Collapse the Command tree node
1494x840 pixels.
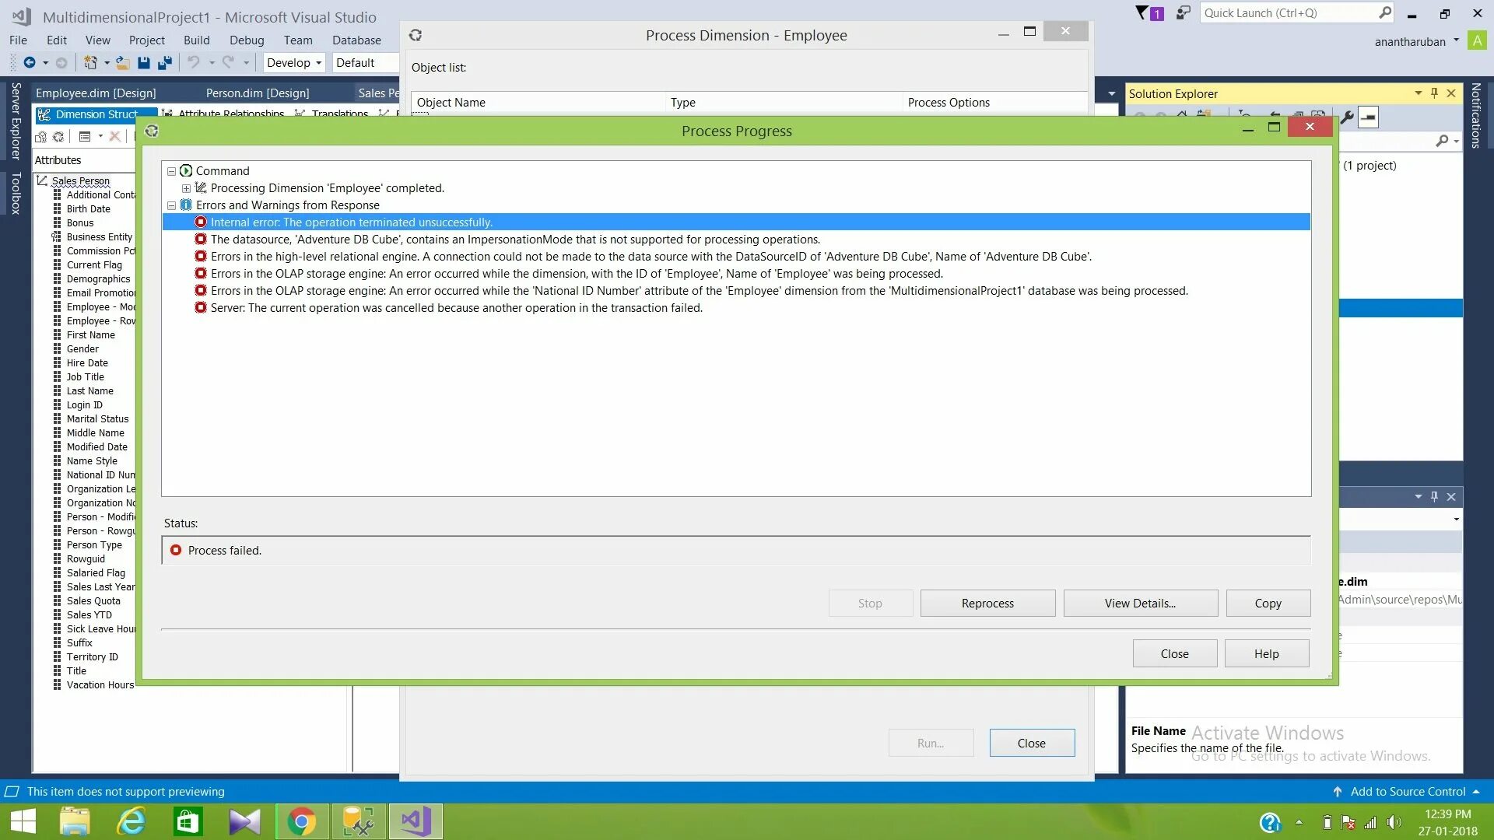pyautogui.click(x=171, y=171)
